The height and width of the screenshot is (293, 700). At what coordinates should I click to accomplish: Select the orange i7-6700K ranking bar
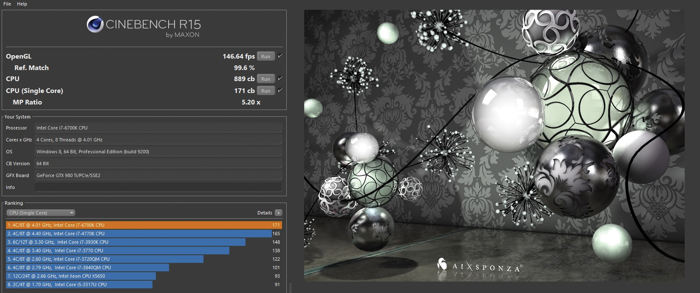[x=144, y=225]
